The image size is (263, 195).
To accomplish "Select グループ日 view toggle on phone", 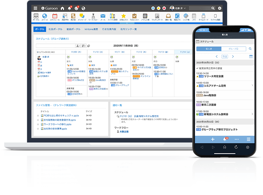I will click(x=233, y=49).
